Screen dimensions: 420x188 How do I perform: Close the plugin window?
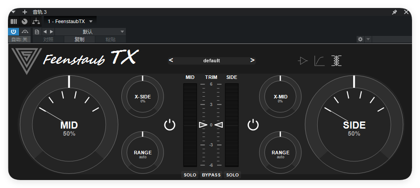click(406, 12)
